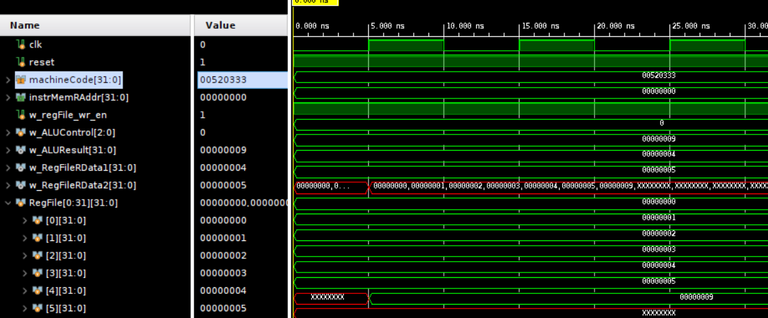Expand the w_ALUResult[31:0] bus
The image size is (768, 318).
click(x=7, y=151)
